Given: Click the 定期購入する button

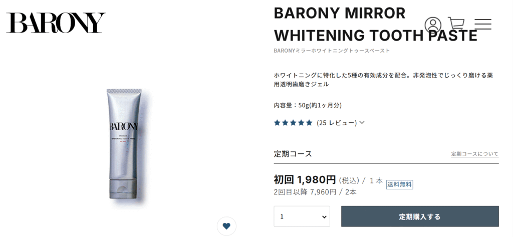Looking at the screenshot, I should 420,216.
